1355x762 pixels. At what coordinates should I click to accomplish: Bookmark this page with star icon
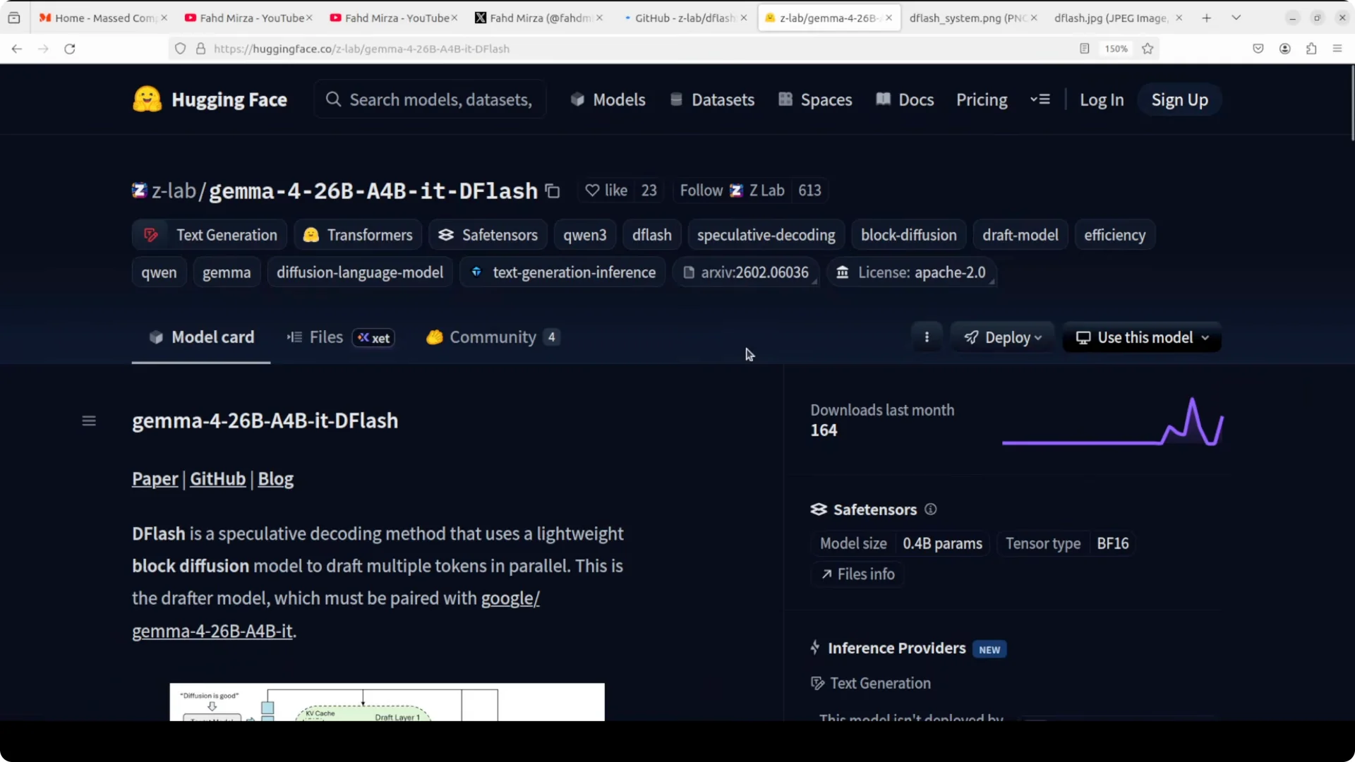coord(1148,49)
